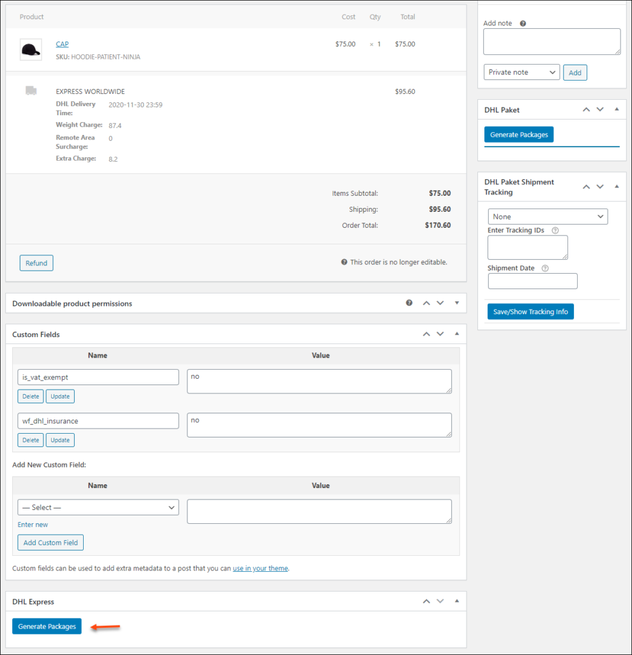The image size is (632, 655).
Task: Collapse the DHL Express panel
Action: pyautogui.click(x=456, y=601)
